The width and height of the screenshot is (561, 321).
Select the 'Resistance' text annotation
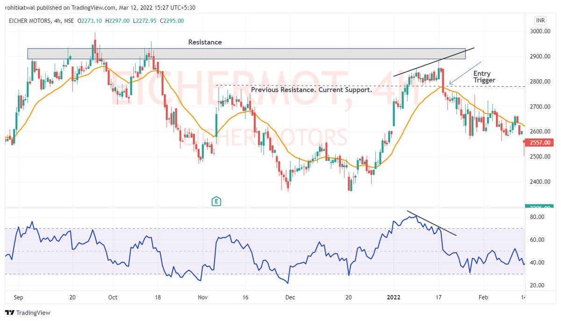205,42
